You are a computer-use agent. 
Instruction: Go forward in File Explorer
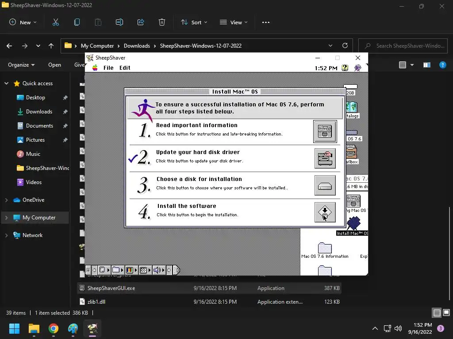(25, 46)
